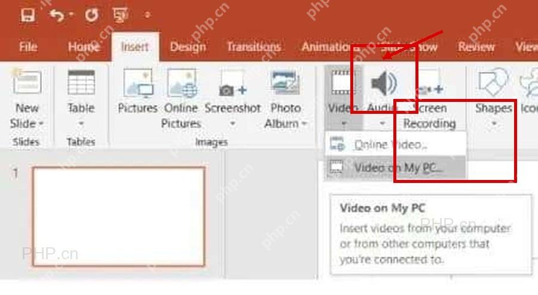Click the Photo Album icon
Viewport: 538px width, 295px height.
pyautogui.click(x=285, y=82)
